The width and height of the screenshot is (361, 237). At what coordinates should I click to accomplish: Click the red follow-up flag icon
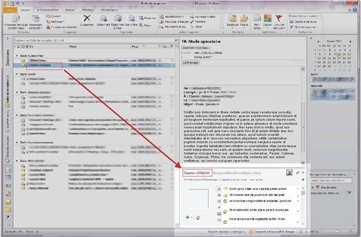coord(279,19)
